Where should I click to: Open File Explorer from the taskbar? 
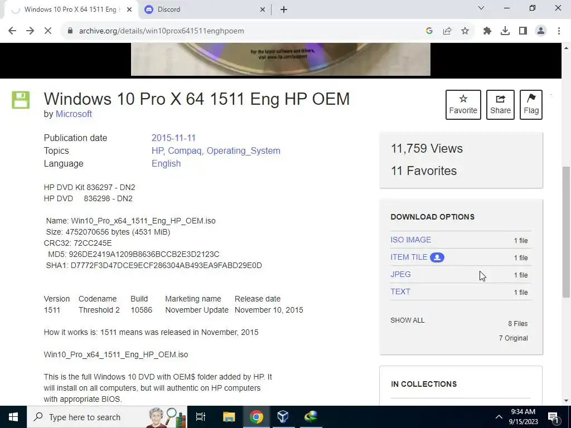229,417
